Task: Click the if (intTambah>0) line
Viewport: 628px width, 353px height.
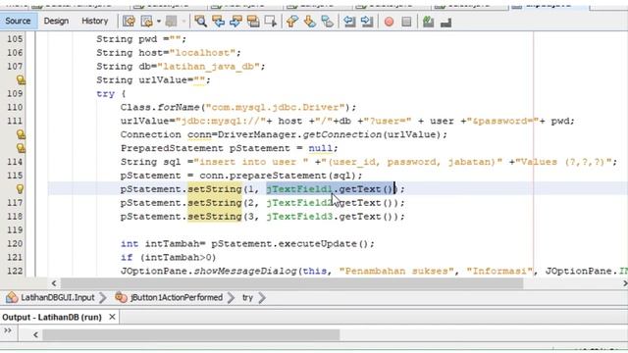Action: pos(168,257)
